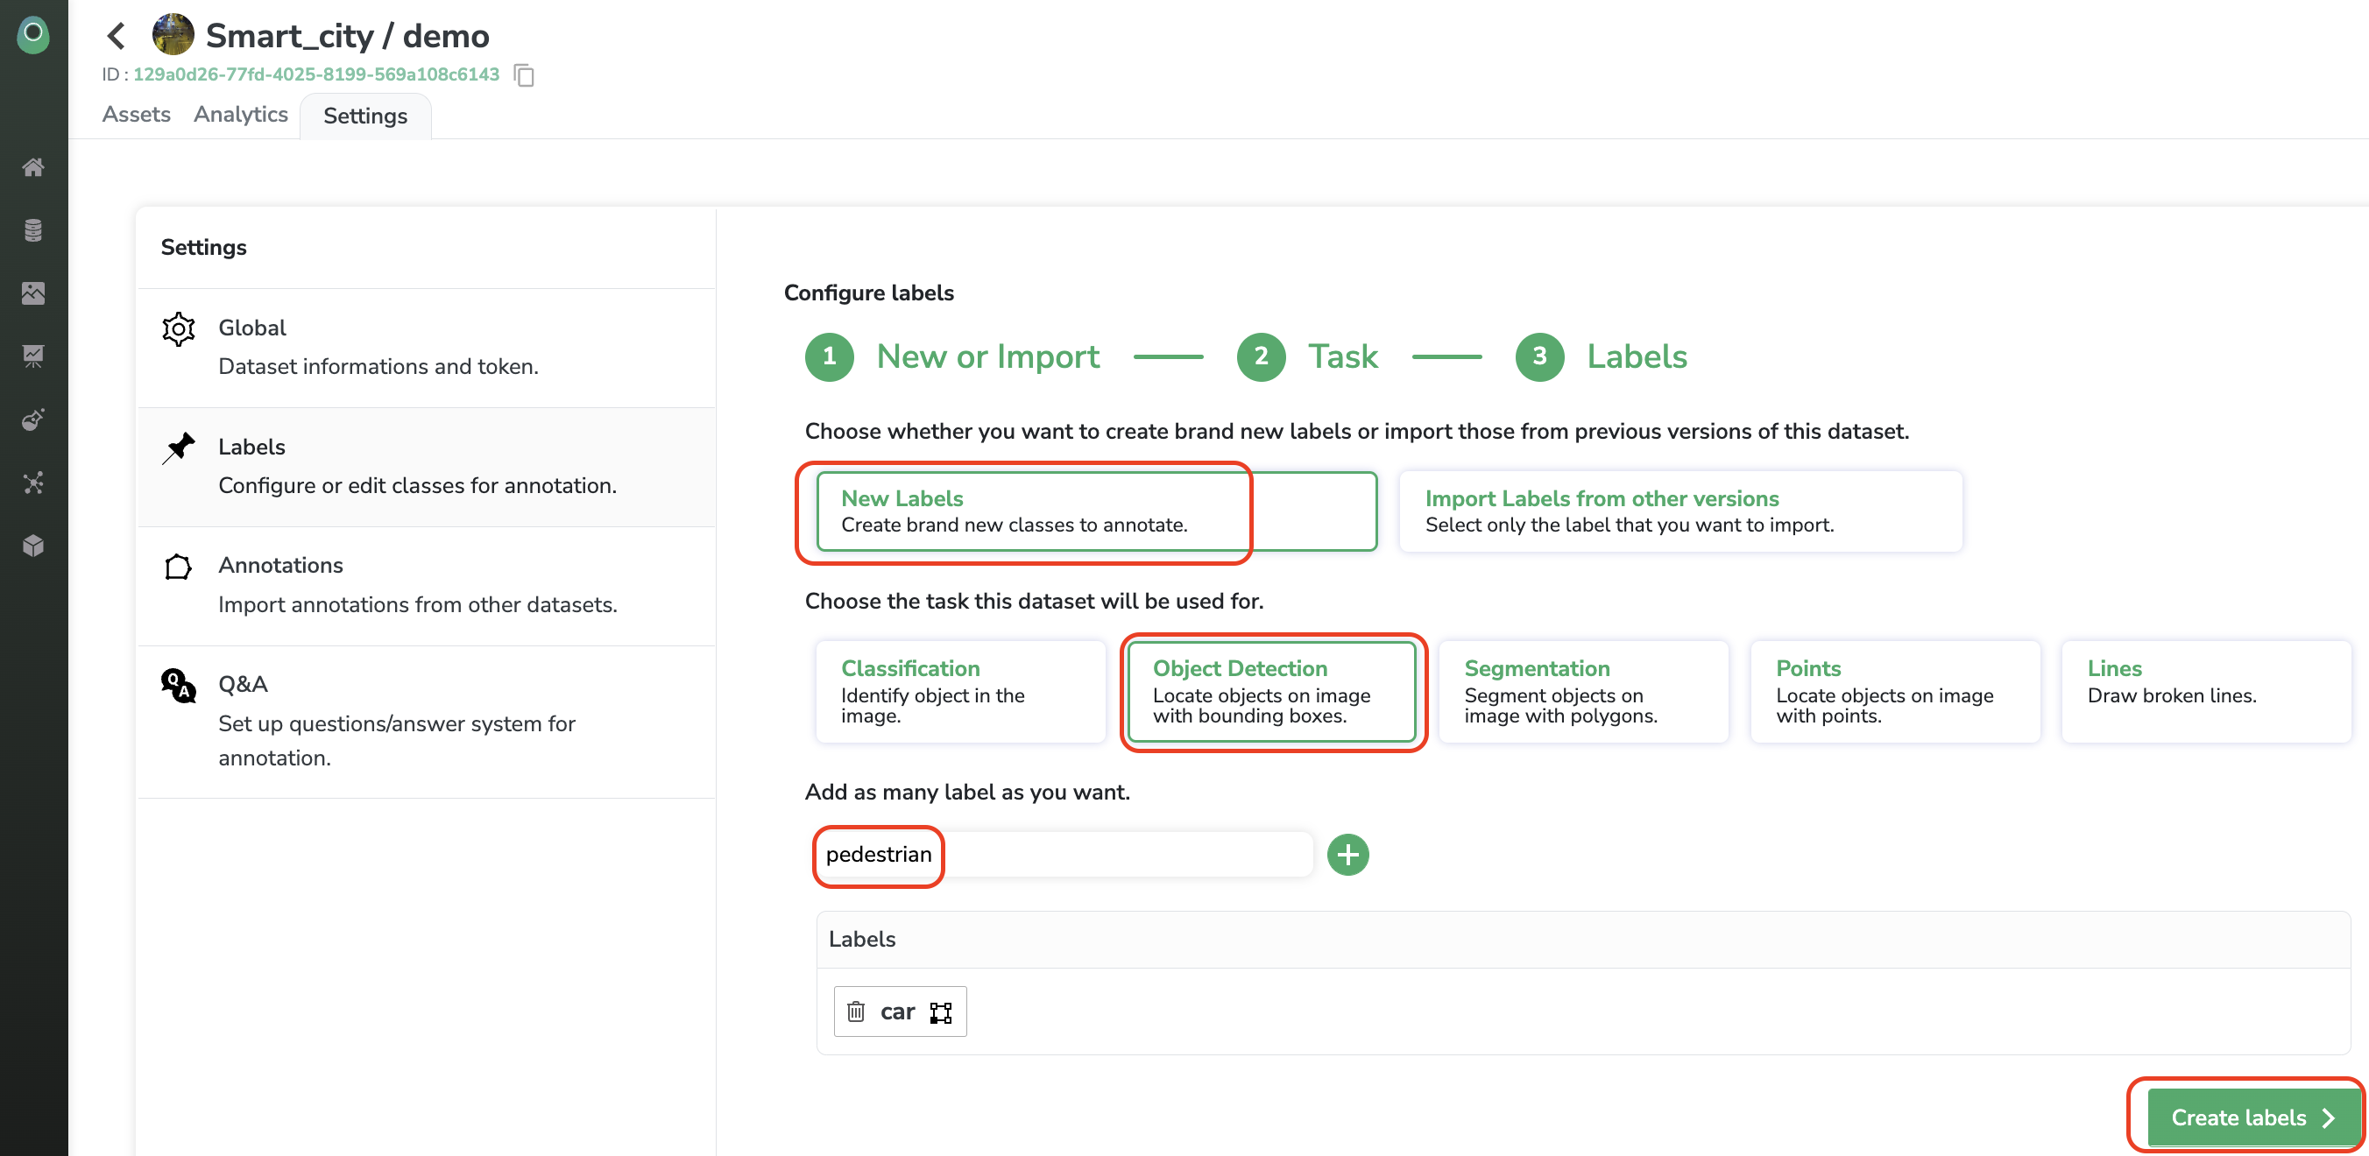Select the Segmentation task option
This screenshot has height=1156, width=2369.
click(x=1581, y=691)
